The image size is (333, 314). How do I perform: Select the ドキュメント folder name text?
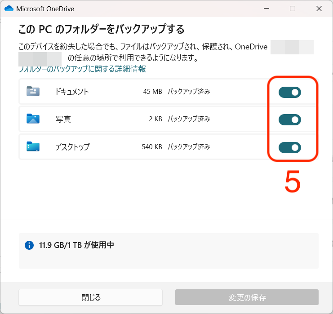pyautogui.click(x=72, y=92)
